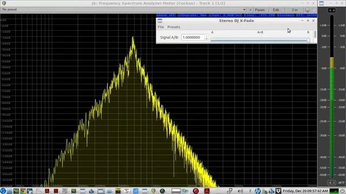Click the slope dB/oct setting
This screenshot has height=194, width=346.
click(x=225, y=15)
